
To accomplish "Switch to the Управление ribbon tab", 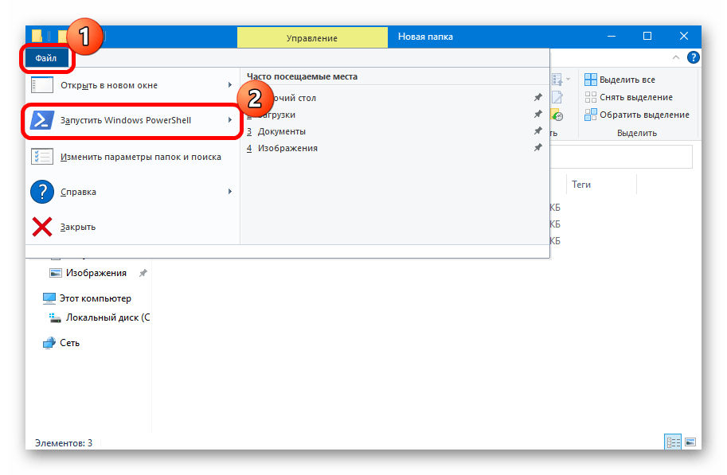I will tap(312, 37).
